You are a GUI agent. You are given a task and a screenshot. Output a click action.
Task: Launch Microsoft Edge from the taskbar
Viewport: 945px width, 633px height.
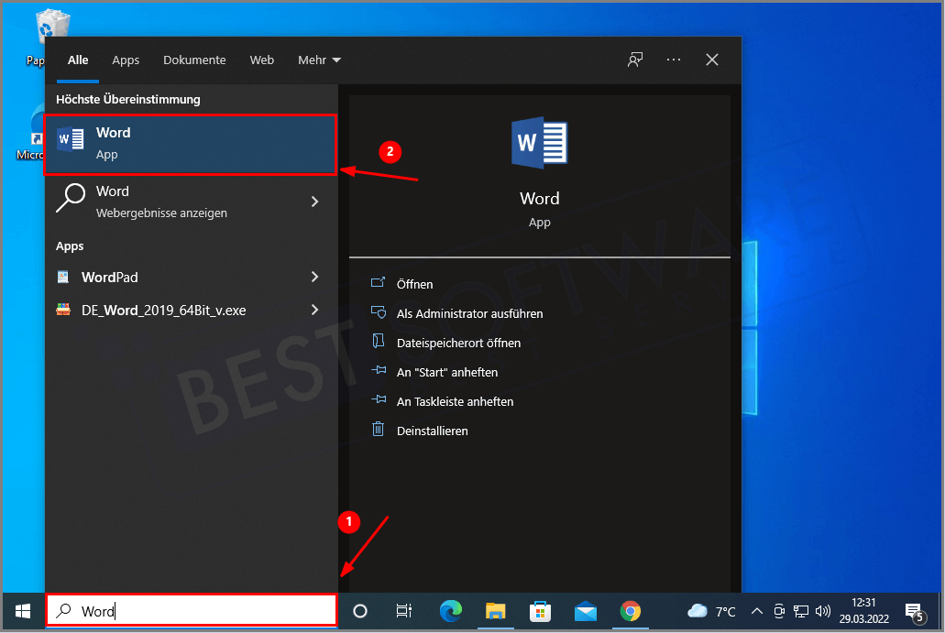pos(450,611)
